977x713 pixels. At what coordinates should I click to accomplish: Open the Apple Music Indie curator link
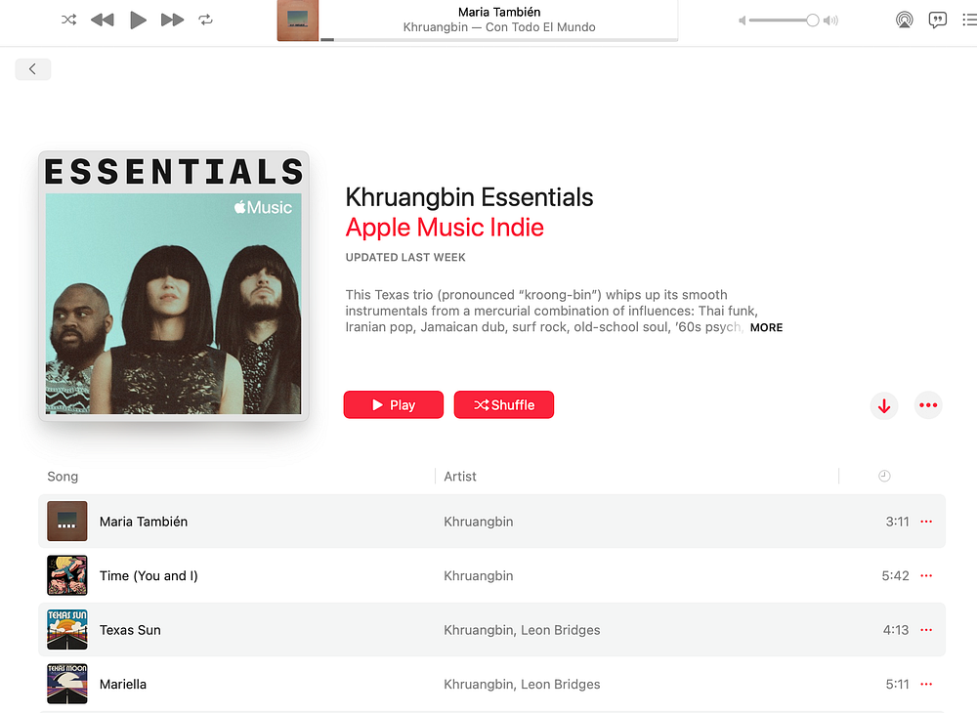(x=445, y=228)
